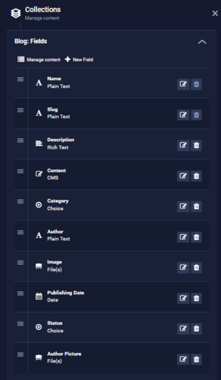Open edit for Content CMS field
221x380 pixels.
[183, 176]
